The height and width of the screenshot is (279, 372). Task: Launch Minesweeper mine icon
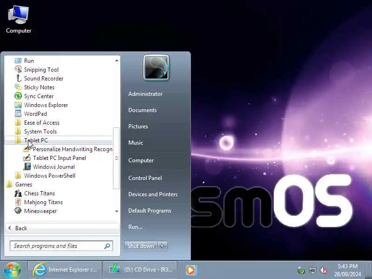click(18, 211)
